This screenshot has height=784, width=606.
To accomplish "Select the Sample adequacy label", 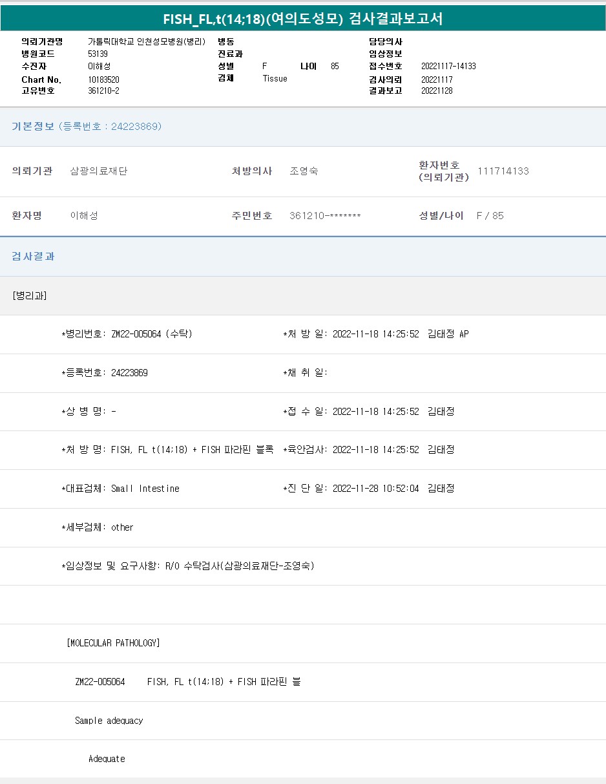I will tap(109, 721).
